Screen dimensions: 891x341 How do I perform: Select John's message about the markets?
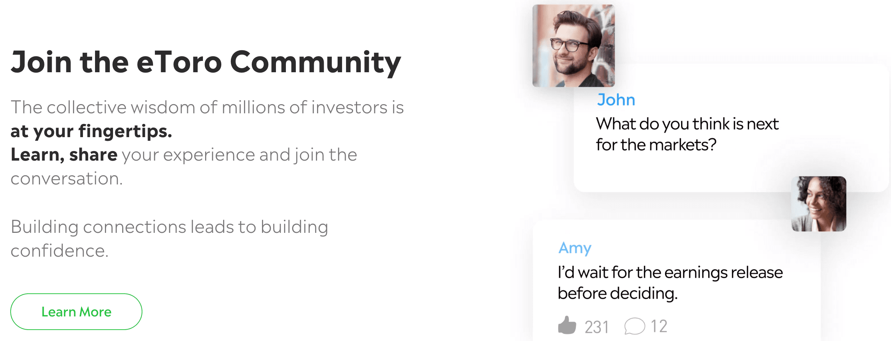(x=687, y=134)
